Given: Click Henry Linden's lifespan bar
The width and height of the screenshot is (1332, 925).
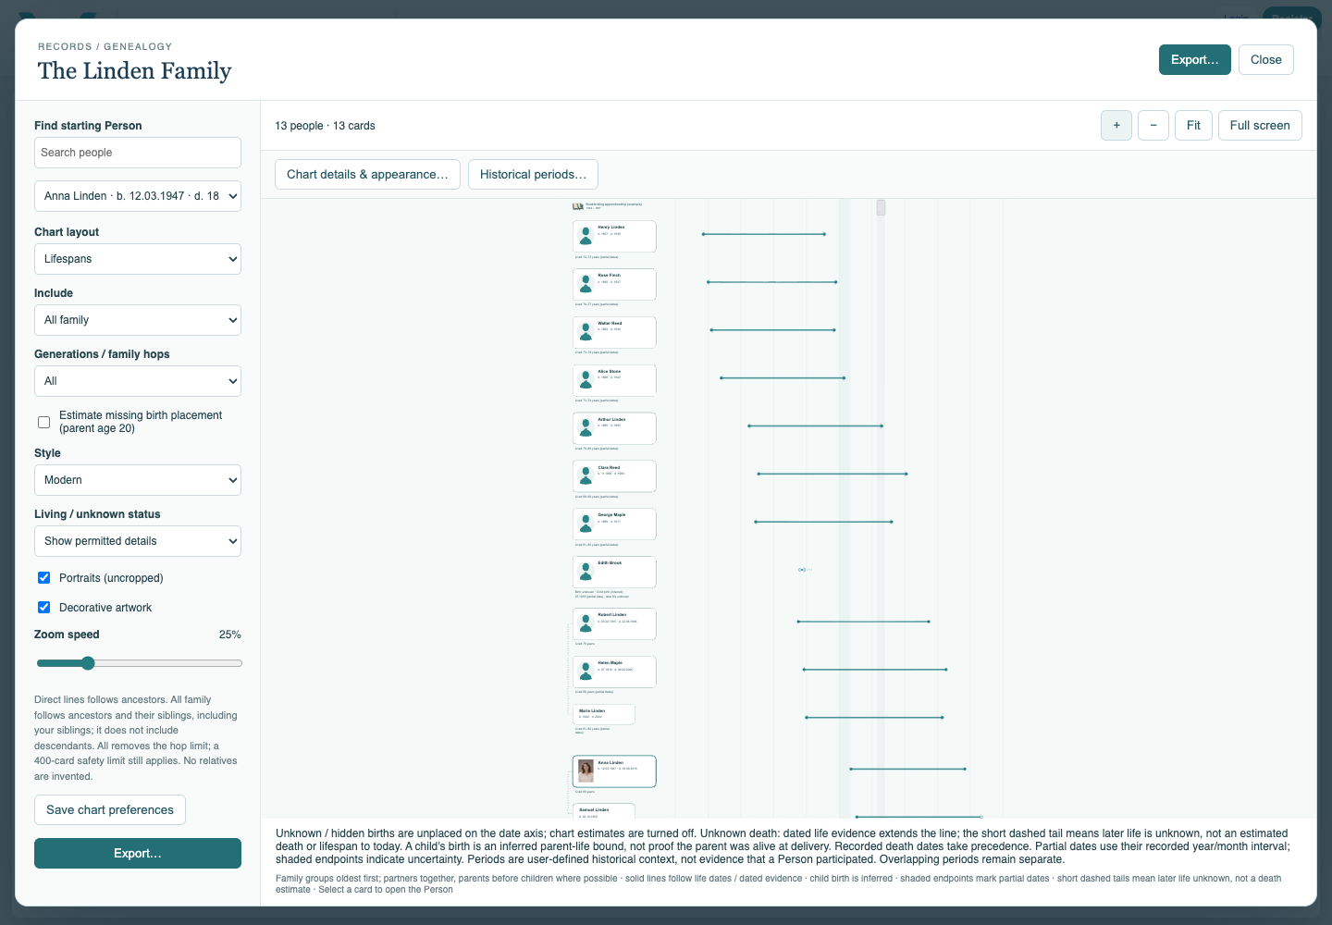Looking at the screenshot, I should click(x=764, y=234).
